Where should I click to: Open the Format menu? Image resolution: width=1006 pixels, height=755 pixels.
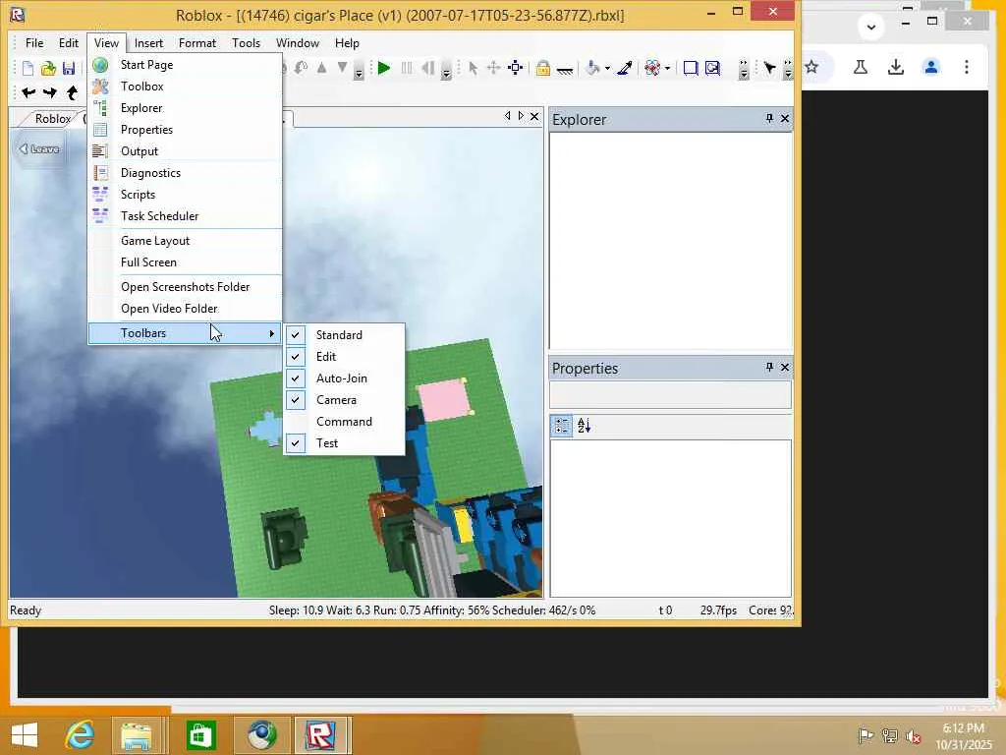[196, 43]
